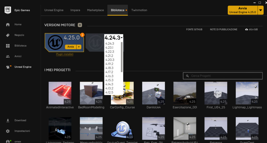
Task: Expand the top-right Avvia dropdown arrow
Action: [260, 10]
